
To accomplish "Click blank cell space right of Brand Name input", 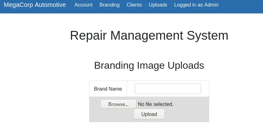I will (205, 89).
